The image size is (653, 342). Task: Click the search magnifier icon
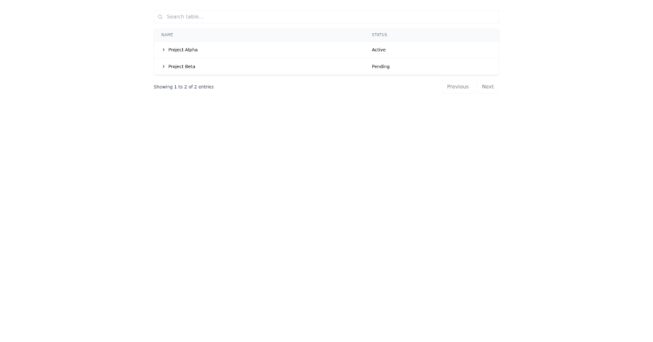tap(159, 16)
